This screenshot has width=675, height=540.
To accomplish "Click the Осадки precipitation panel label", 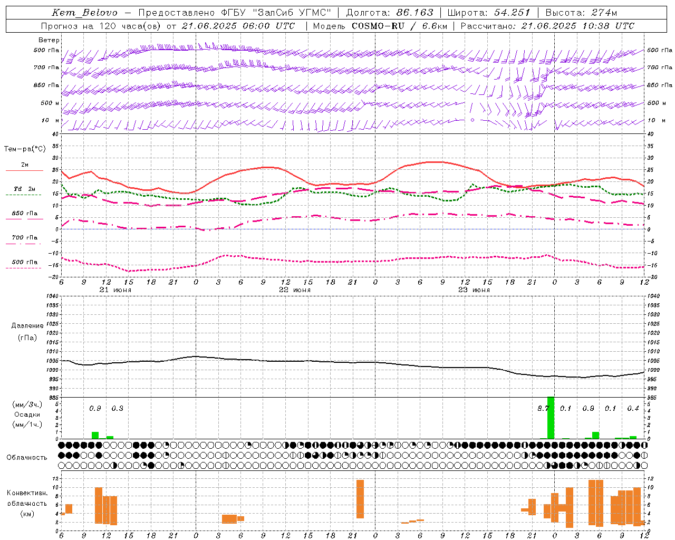I will [27, 414].
